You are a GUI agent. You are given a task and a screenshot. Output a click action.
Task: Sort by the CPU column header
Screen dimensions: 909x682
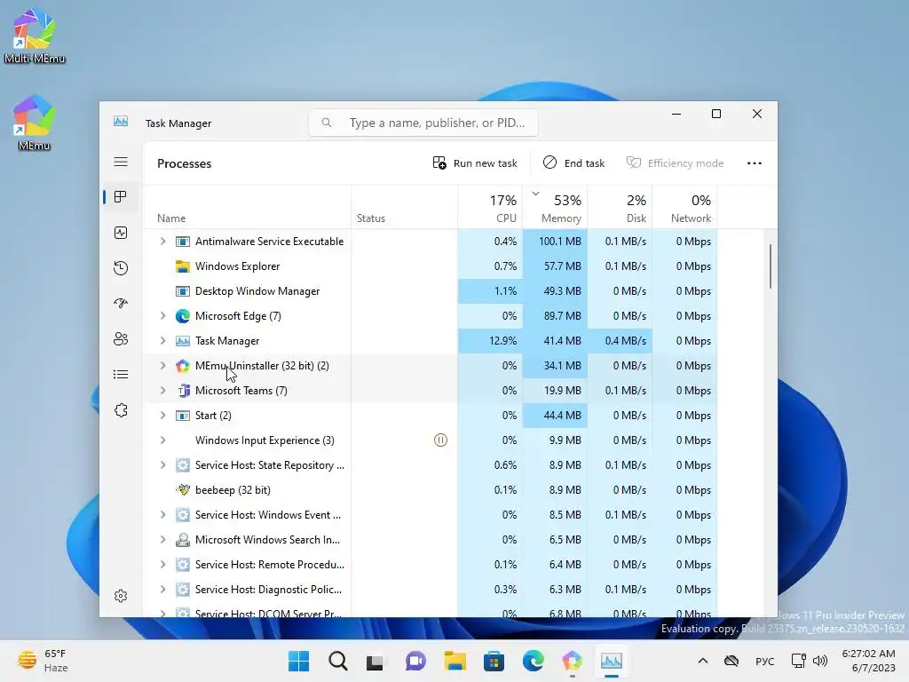pyautogui.click(x=490, y=207)
